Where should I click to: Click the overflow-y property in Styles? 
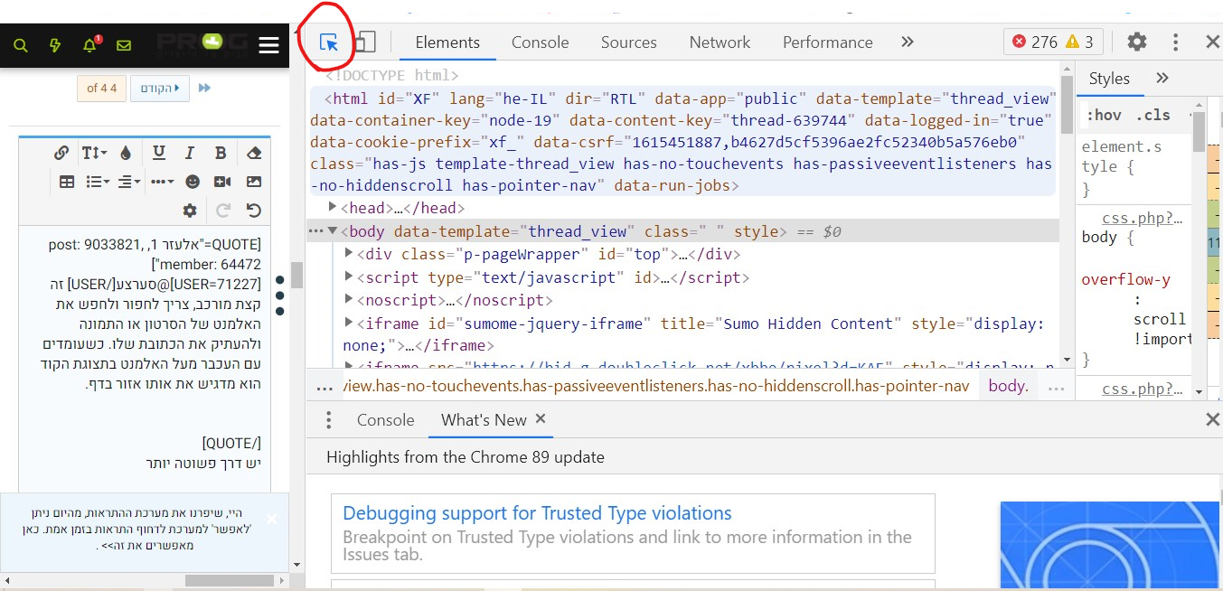click(1125, 279)
